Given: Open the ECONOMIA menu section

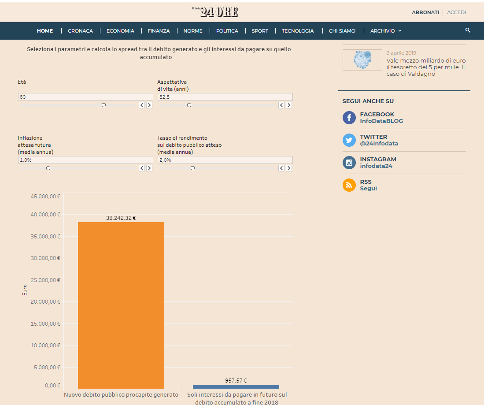Looking at the screenshot, I should point(120,31).
